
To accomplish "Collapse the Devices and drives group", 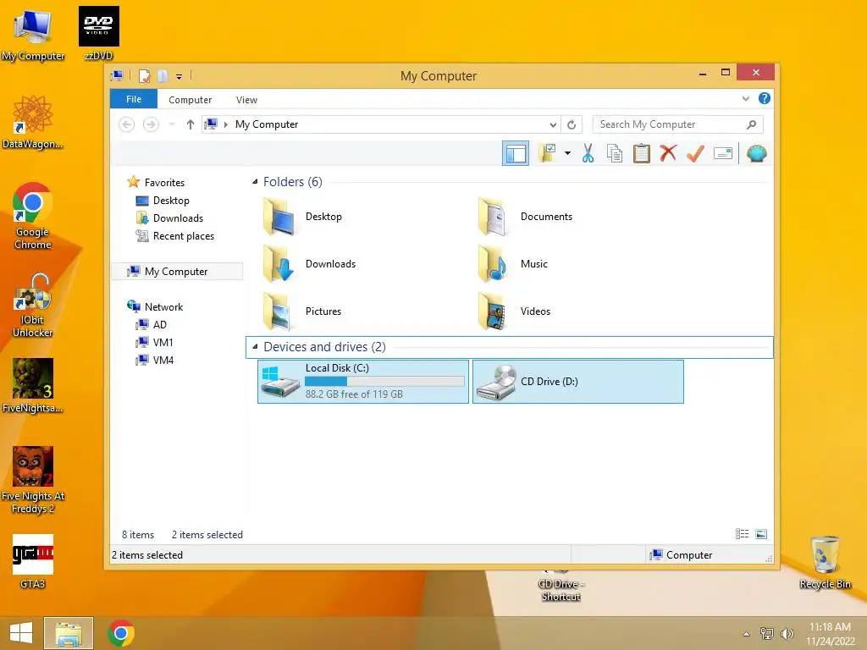I will pyautogui.click(x=255, y=346).
